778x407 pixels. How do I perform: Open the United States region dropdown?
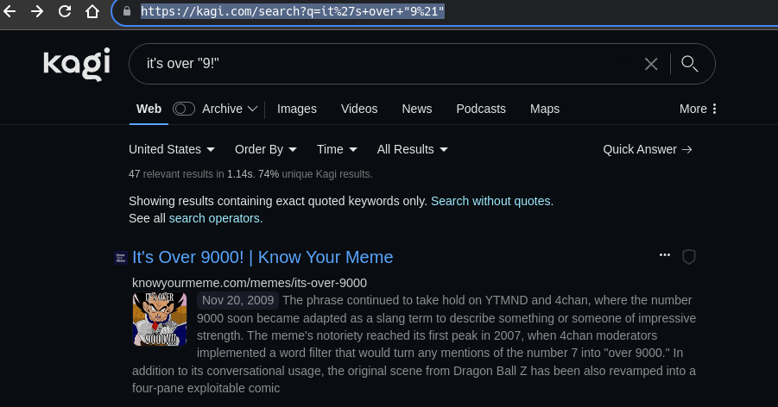pyautogui.click(x=172, y=149)
